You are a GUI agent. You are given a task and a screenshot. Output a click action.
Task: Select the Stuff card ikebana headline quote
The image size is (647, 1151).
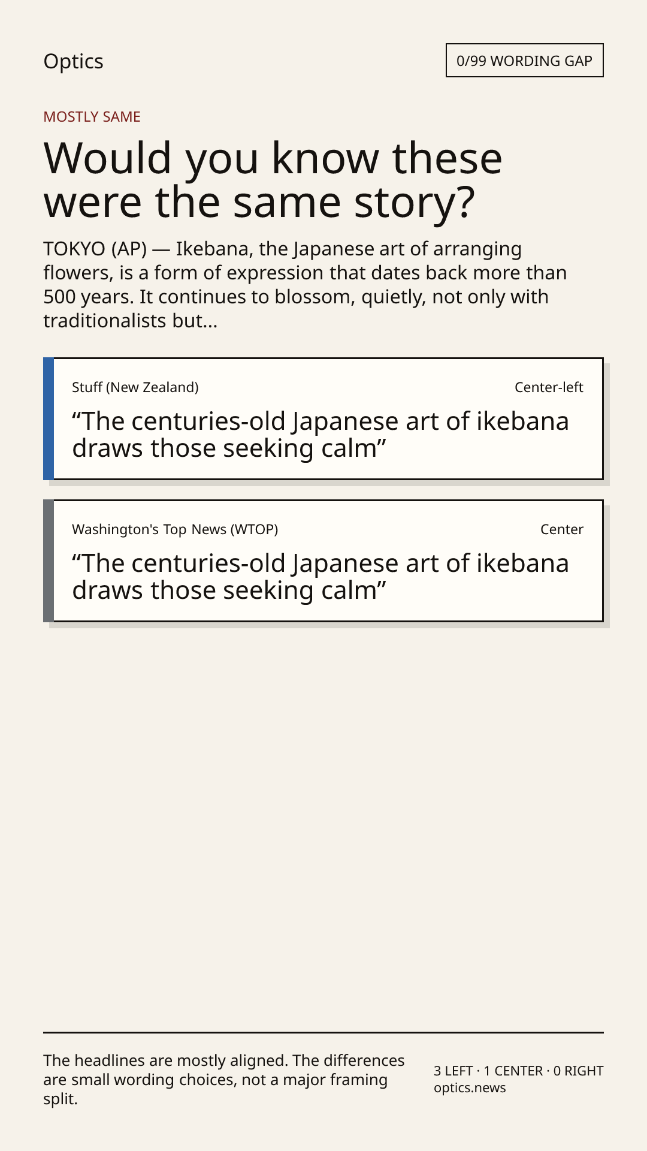coord(321,435)
